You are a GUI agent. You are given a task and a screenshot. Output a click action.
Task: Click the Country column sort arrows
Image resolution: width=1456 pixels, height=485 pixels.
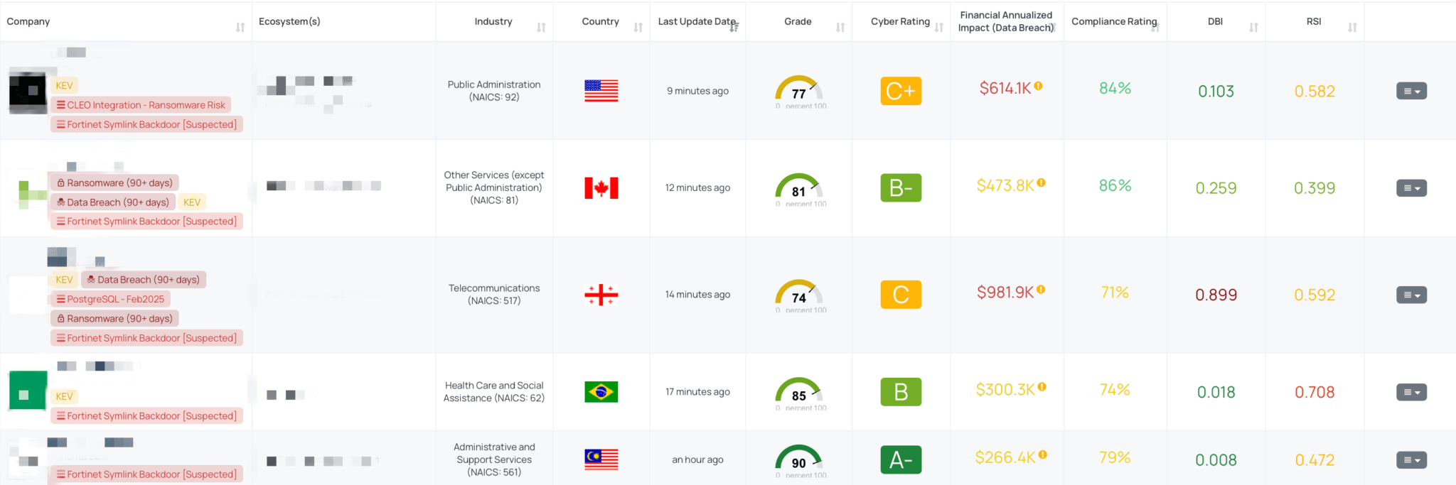pyautogui.click(x=638, y=28)
